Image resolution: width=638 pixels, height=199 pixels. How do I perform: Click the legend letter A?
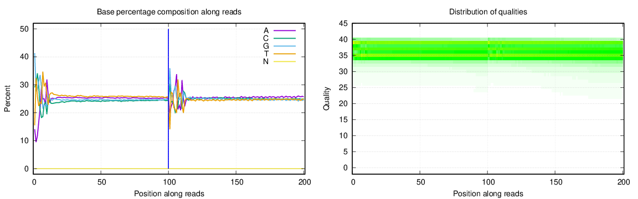[x=266, y=30]
